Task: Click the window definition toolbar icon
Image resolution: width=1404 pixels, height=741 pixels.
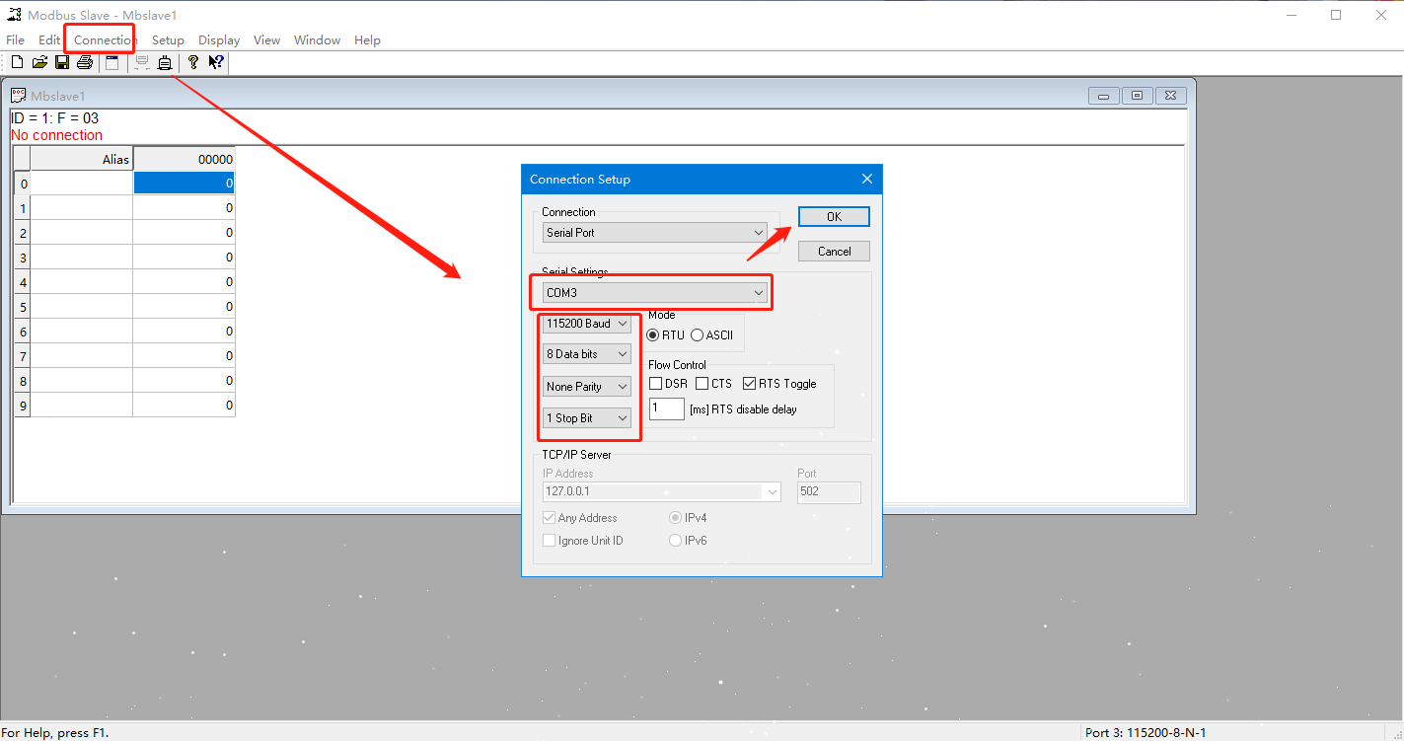Action: 111,63
